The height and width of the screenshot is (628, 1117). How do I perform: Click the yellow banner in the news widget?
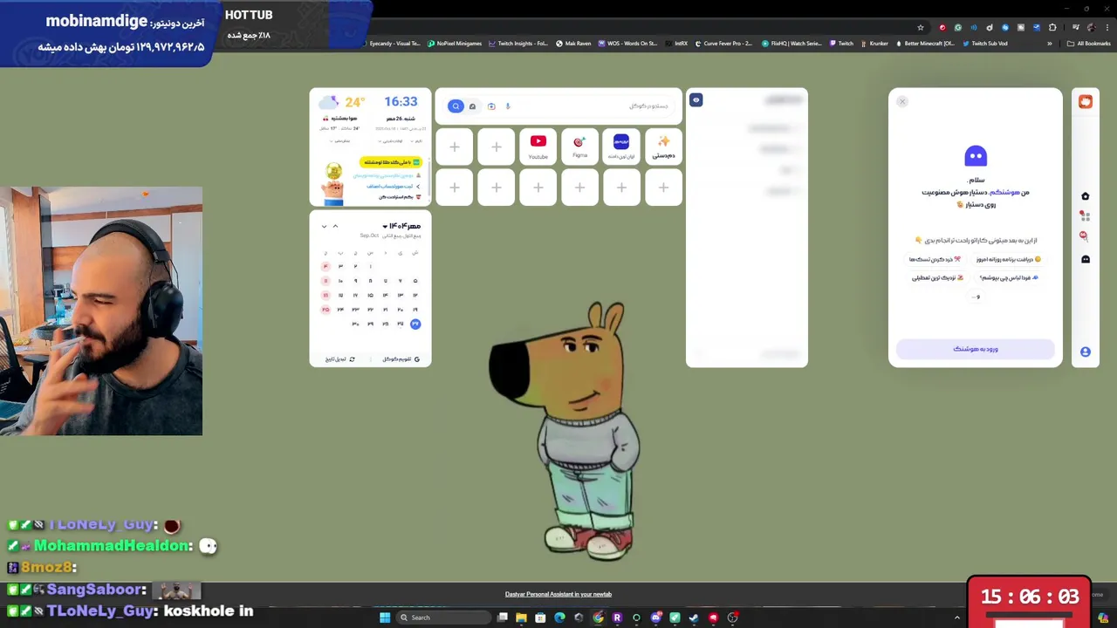pyautogui.click(x=392, y=162)
